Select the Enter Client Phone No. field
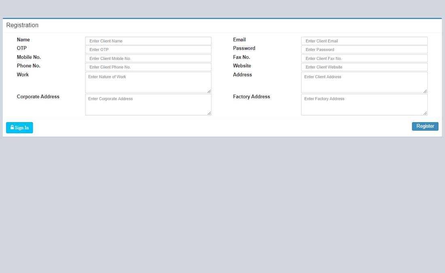 point(148,67)
